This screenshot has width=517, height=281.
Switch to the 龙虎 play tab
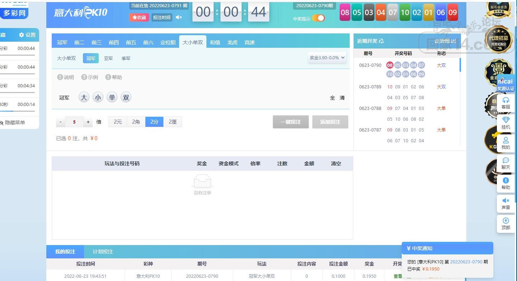pos(232,42)
